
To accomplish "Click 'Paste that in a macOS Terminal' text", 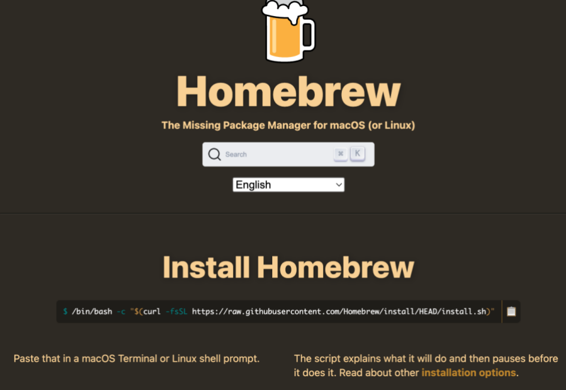I will point(136,359).
